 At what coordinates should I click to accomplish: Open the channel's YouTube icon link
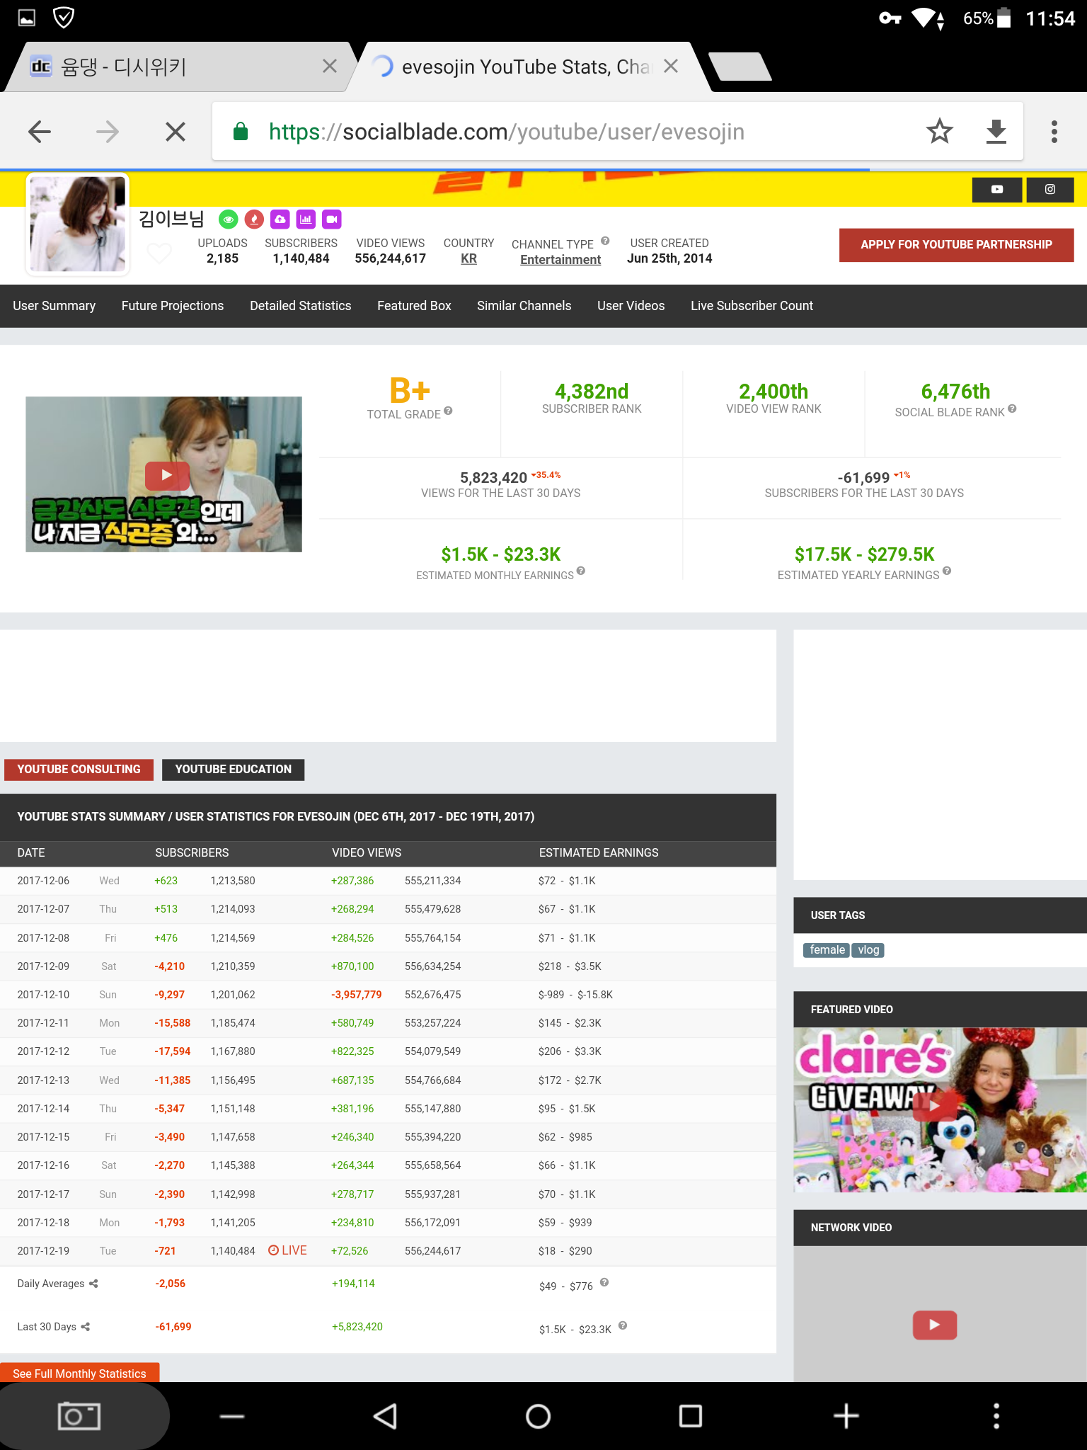click(996, 189)
